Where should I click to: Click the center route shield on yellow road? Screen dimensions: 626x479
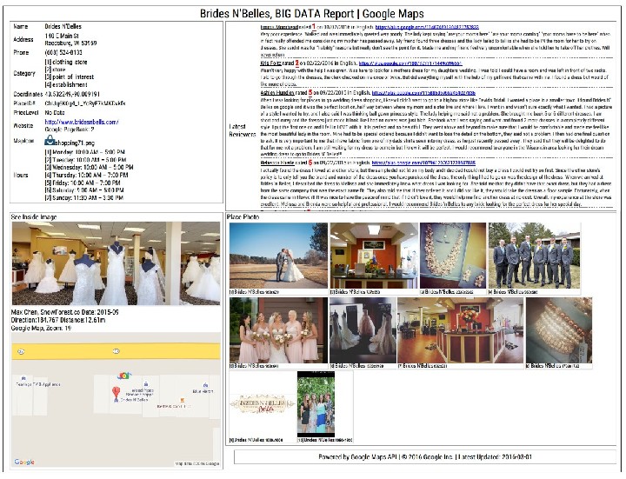coord(117,351)
